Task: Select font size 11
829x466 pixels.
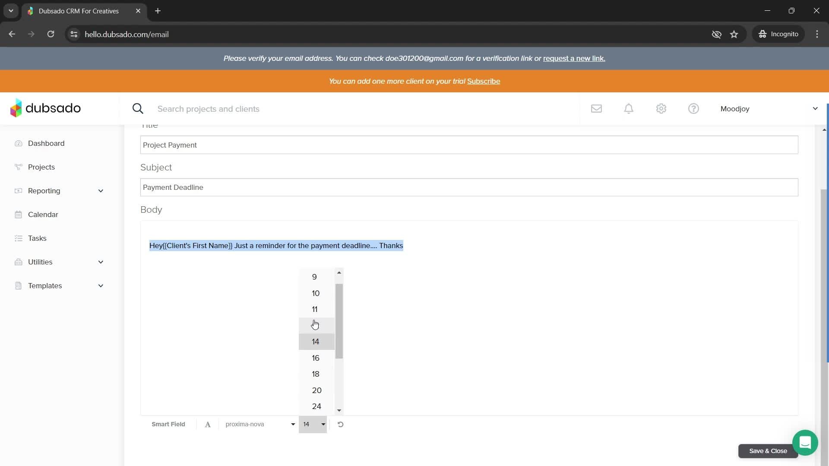Action: (x=316, y=309)
